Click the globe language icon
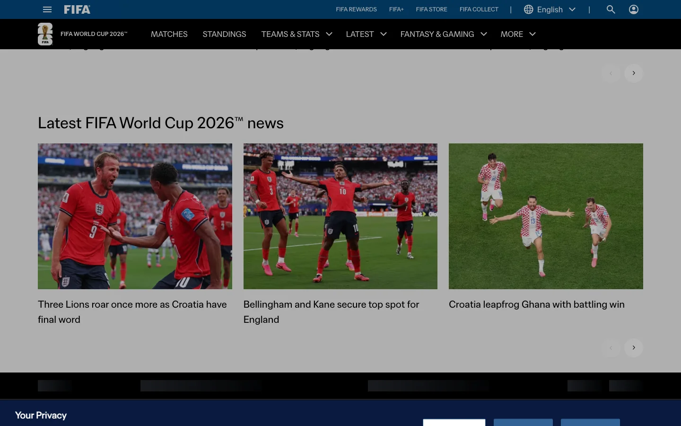Screen dimensions: 681x426 (x=529, y=9)
